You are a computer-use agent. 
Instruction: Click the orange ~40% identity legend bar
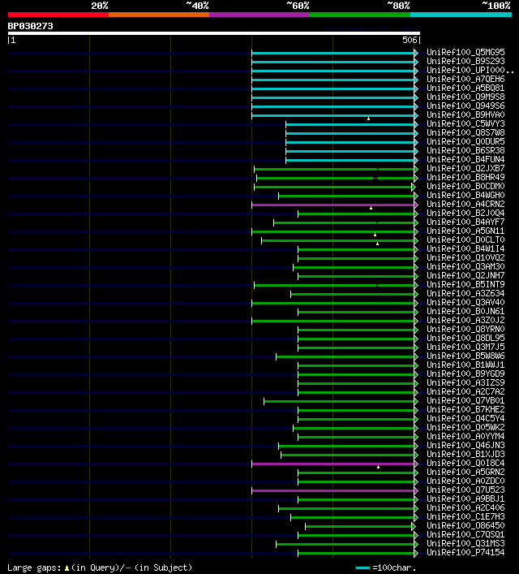point(159,15)
